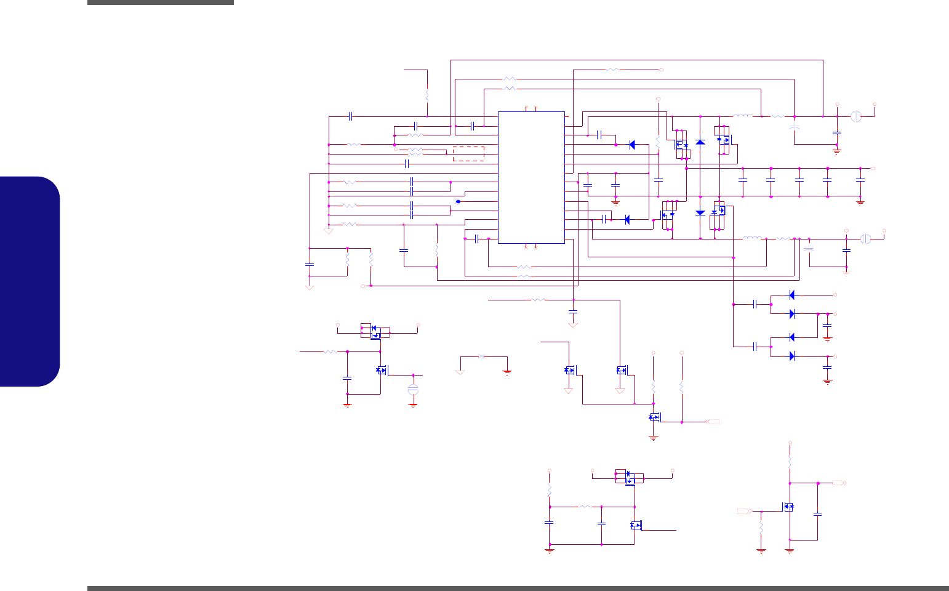Click the solid blue test point dot
The image size is (949, 591).
pyautogui.click(x=458, y=202)
